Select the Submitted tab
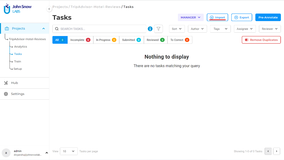284x160 pixels. 131,40
